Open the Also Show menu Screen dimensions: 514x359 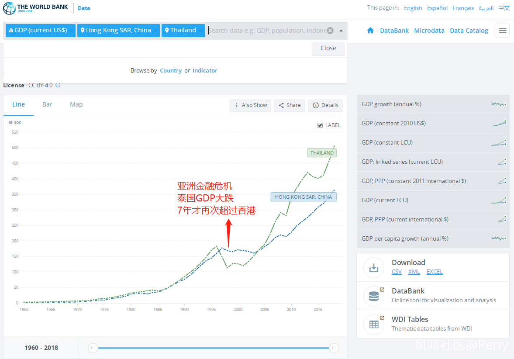[250, 105]
